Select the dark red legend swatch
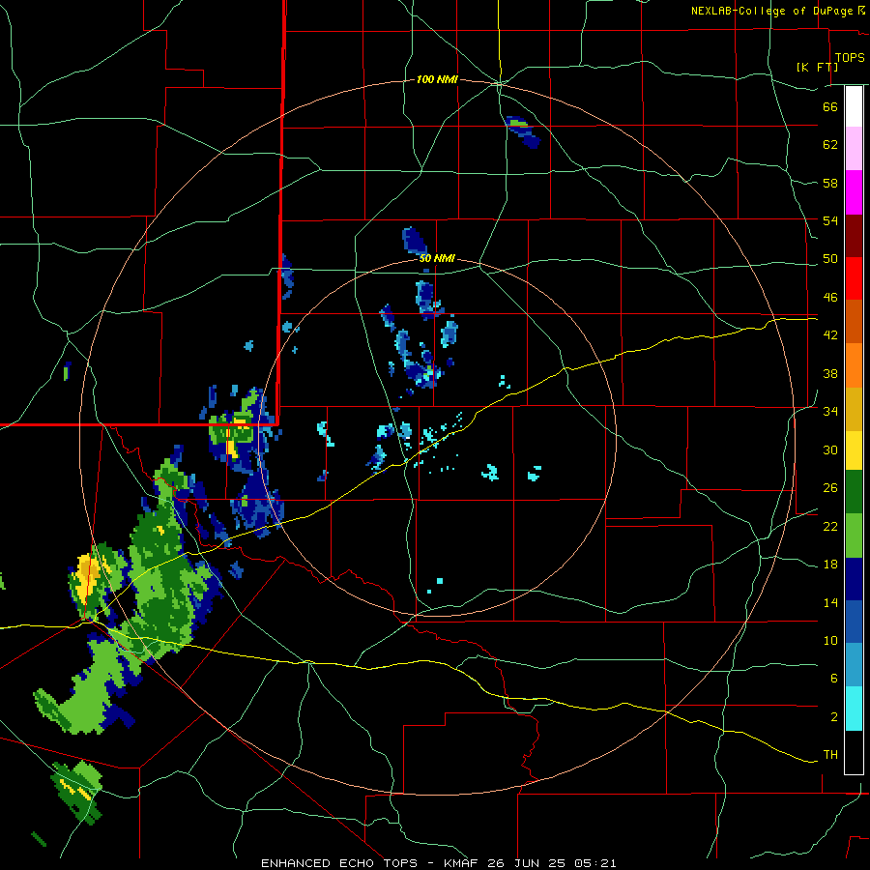 coord(854,236)
